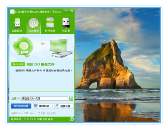Switch to the U盘启动 tab
This screenshot has height=130, width=168.
coord(17,25)
